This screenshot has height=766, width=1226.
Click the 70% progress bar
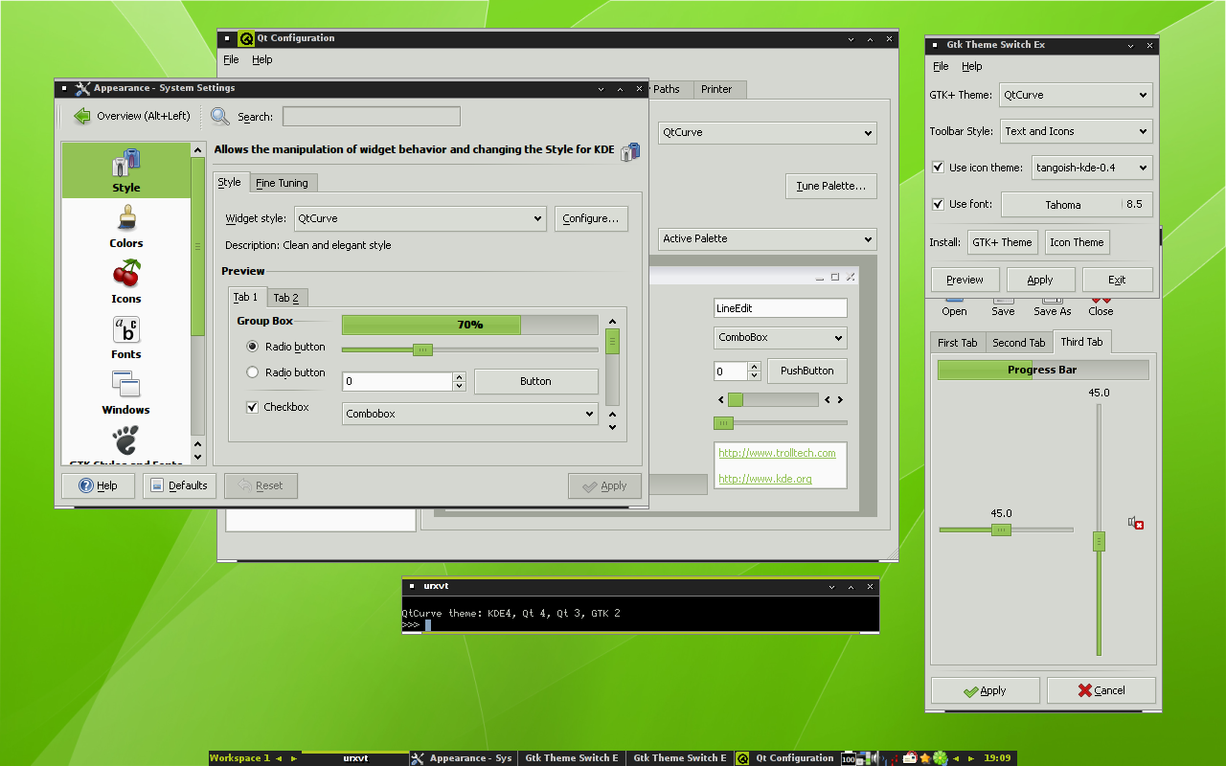(x=470, y=325)
